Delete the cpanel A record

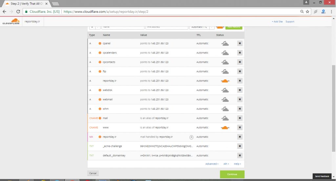(x=240, y=43)
